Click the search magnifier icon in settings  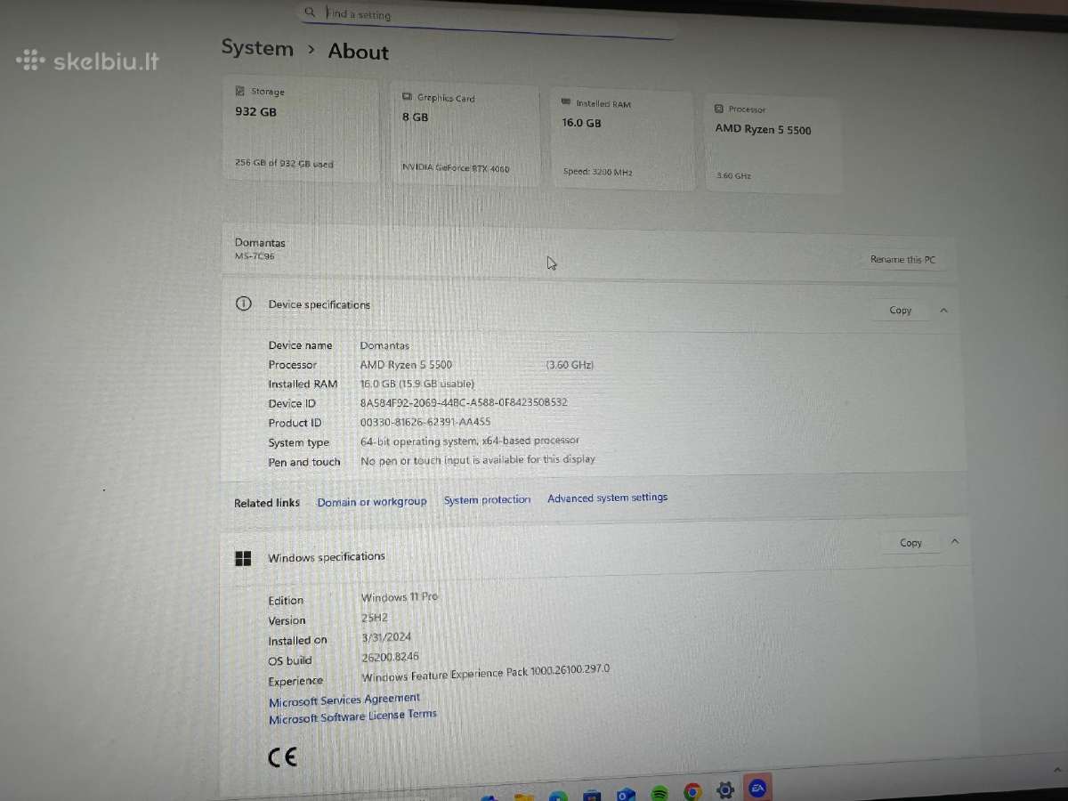[x=310, y=12]
